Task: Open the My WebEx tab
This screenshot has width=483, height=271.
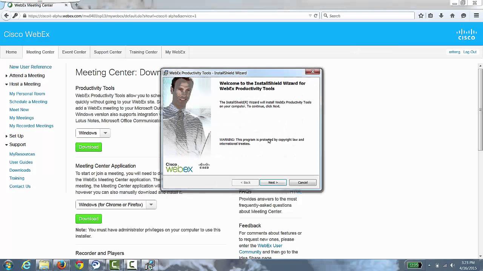Action: (x=175, y=52)
